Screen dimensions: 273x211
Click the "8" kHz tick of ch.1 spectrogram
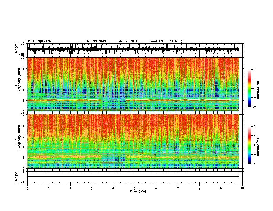tap(24, 68)
